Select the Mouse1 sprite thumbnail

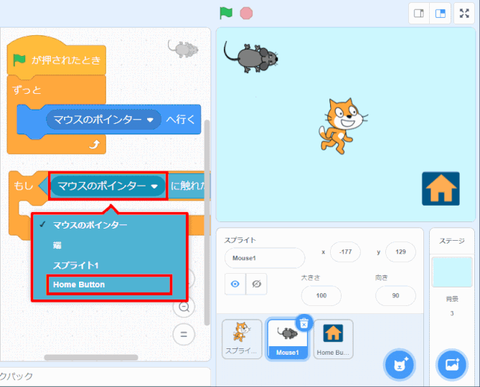[287, 339]
